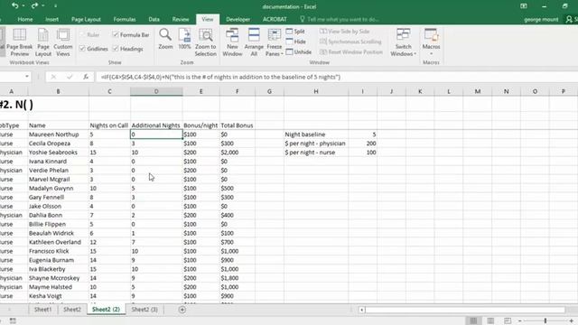Toggle the Headings checkbox
Screen dimensions: 578x325
click(116, 48)
